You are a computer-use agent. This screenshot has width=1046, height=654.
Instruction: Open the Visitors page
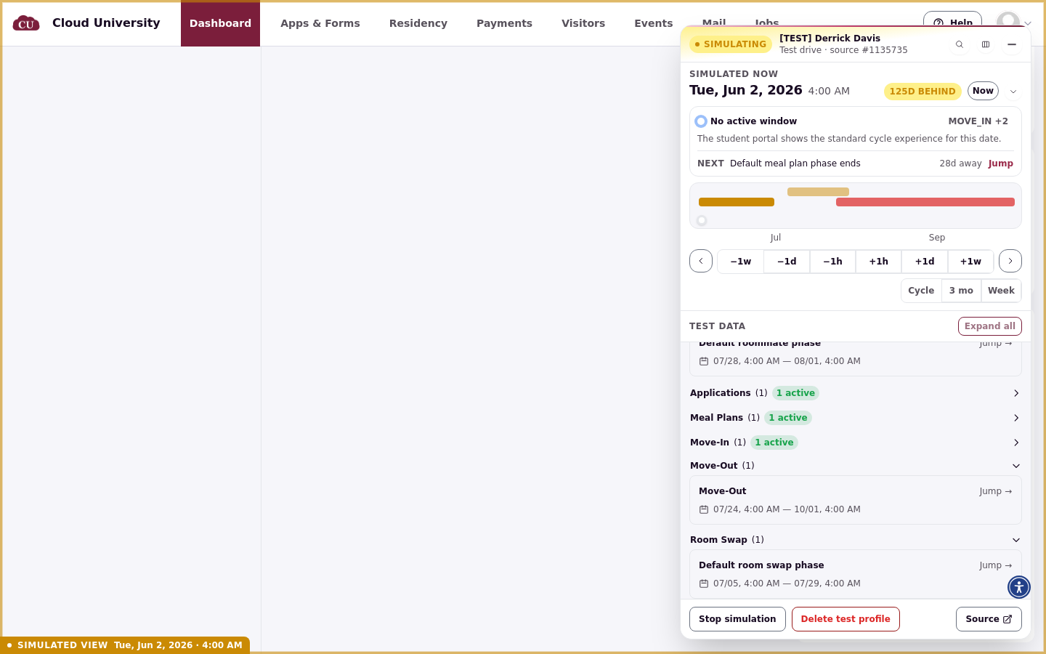[583, 23]
